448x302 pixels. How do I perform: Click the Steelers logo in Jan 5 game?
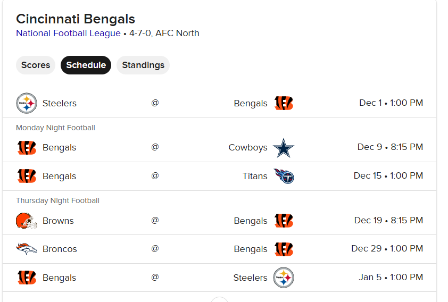[284, 278]
